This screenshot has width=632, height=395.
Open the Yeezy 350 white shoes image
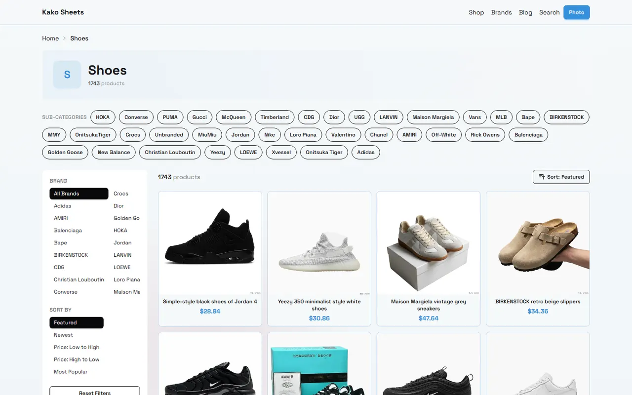pos(319,243)
